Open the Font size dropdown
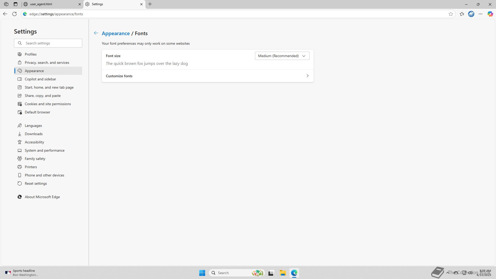The image size is (496, 279). click(x=282, y=56)
